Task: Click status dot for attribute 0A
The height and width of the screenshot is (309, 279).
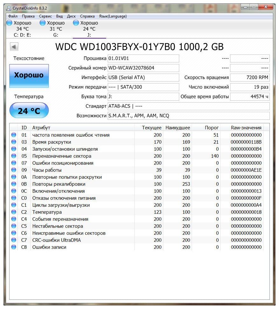Action: 14,177
